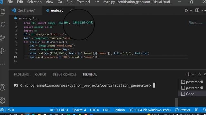Close the main.py tab
The height and width of the screenshot is (115, 206).
click(x=71, y=10)
